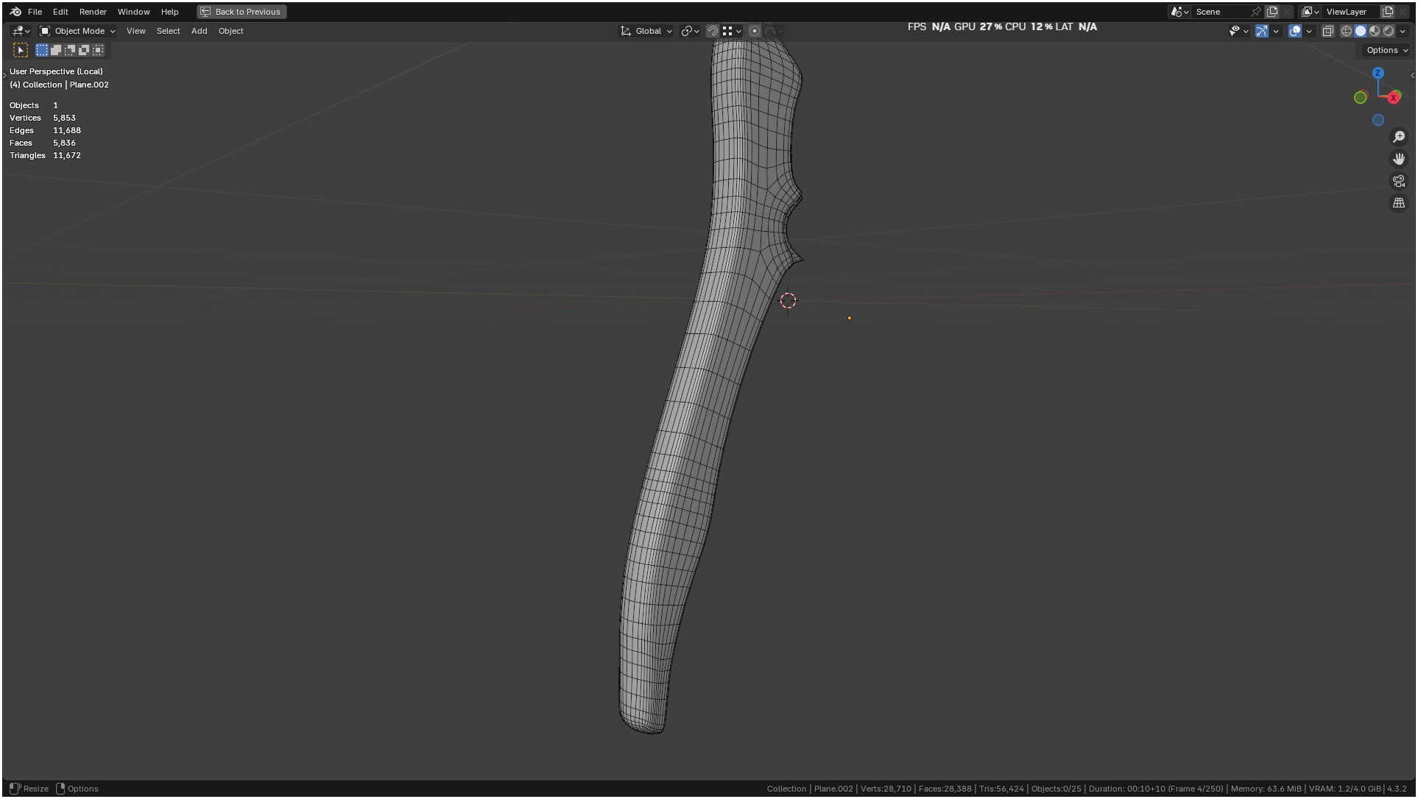This screenshot has width=1418, height=799.
Task: Create a new scene via the copy icon
Action: (x=1272, y=12)
